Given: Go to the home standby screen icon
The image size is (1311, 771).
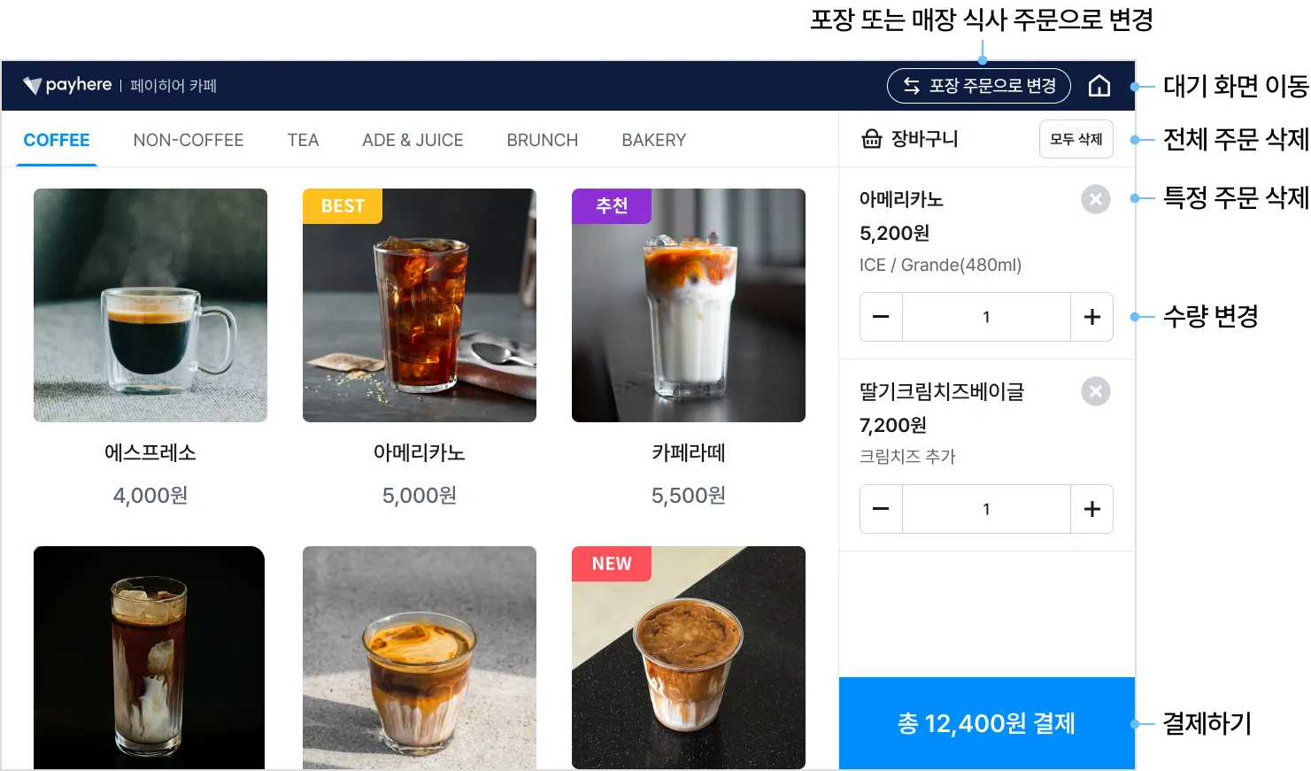Looking at the screenshot, I should coord(1099,86).
